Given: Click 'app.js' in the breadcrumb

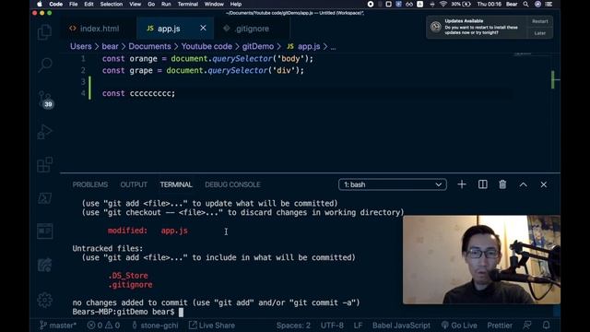Looking at the screenshot, I should tap(303, 46).
